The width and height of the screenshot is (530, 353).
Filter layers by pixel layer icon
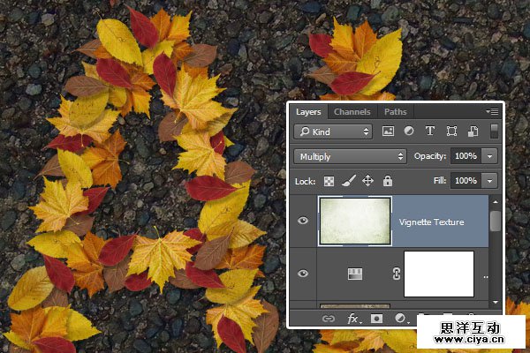pyautogui.click(x=388, y=131)
